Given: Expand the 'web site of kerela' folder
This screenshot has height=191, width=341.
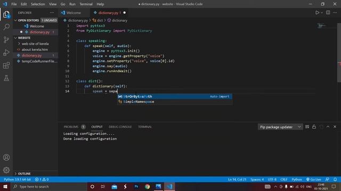Looking at the screenshot, I should (35, 44).
